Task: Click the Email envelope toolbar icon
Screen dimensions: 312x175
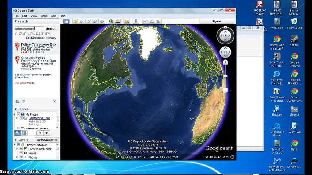Action: click(145, 21)
